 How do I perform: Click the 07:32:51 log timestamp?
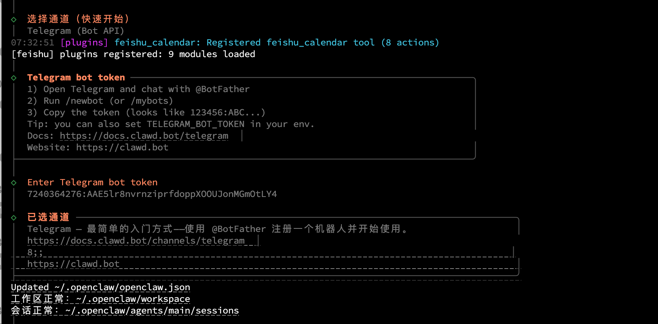click(33, 43)
